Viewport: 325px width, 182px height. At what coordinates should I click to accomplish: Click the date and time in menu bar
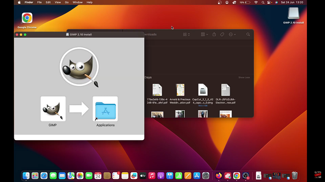coord(292,3)
